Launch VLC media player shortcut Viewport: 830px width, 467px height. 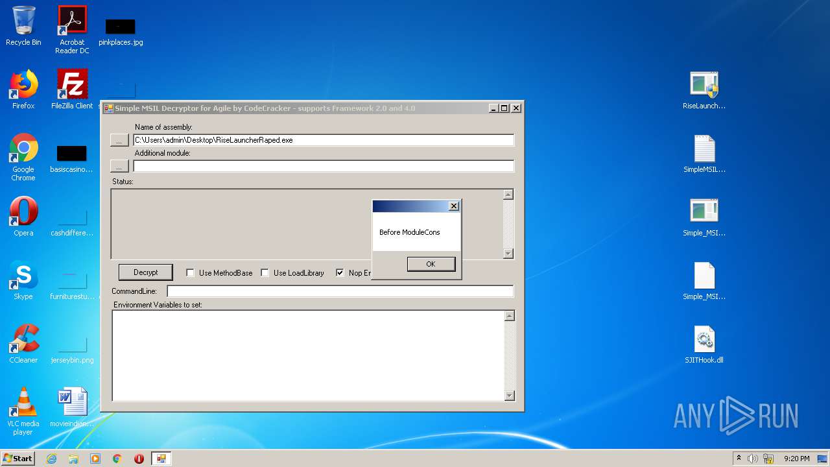(23, 411)
